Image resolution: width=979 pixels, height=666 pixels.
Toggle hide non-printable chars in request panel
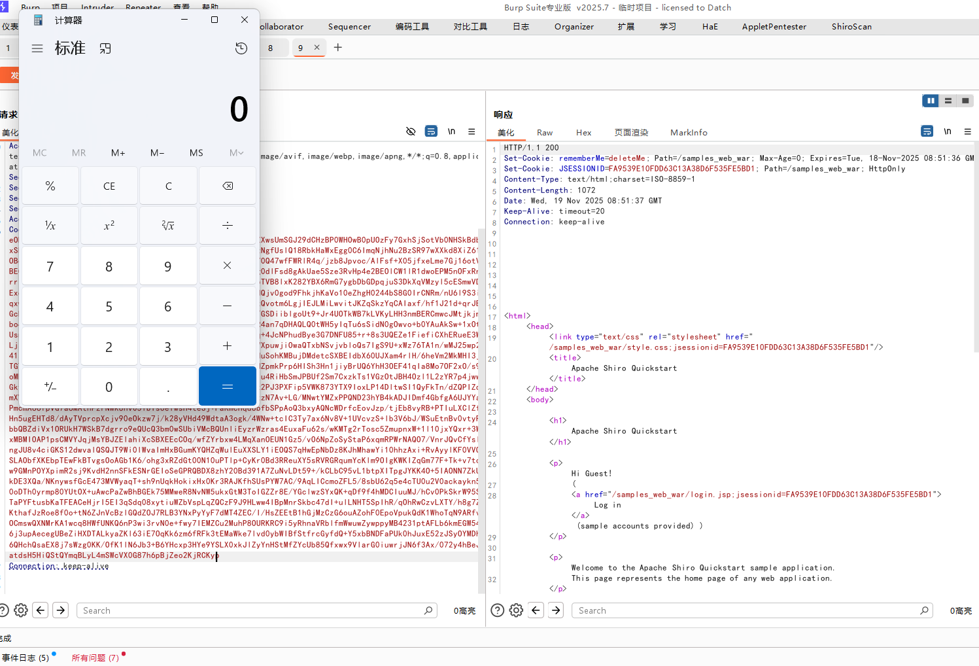411,131
